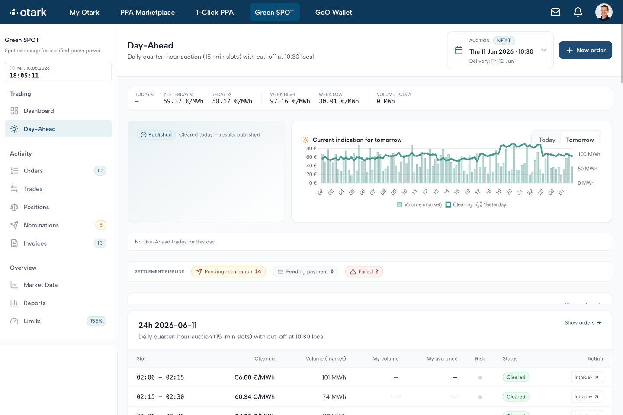
Task: Open the notifications bell
Action: click(x=578, y=12)
